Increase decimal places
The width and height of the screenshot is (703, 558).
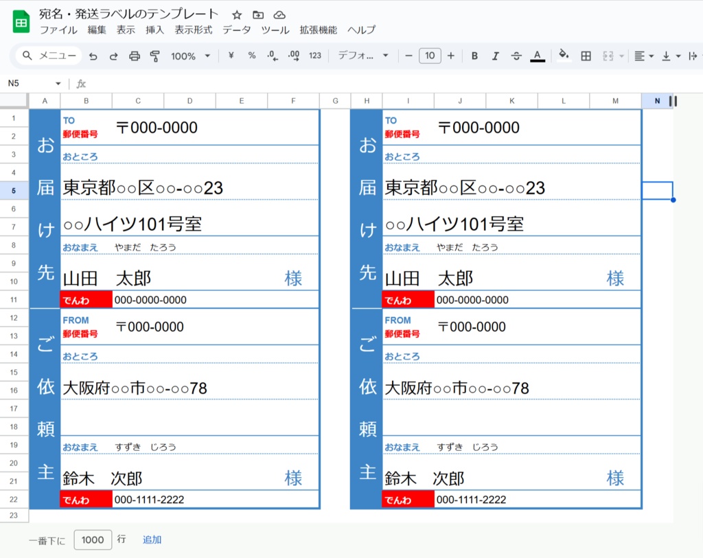click(x=294, y=56)
